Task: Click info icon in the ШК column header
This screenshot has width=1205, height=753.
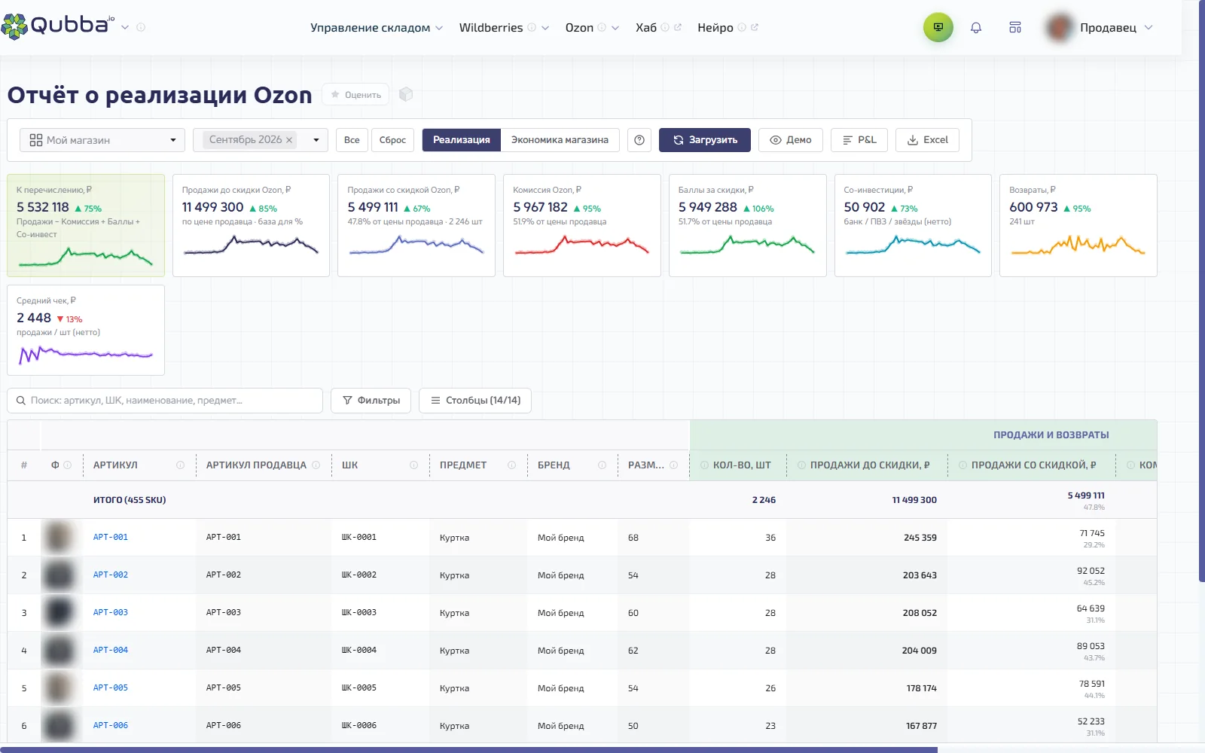Action: click(413, 465)
